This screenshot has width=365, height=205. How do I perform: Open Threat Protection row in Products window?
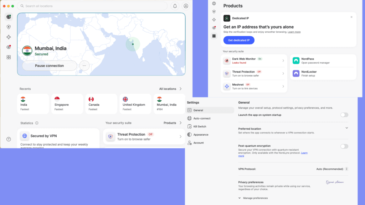(254, 73)
